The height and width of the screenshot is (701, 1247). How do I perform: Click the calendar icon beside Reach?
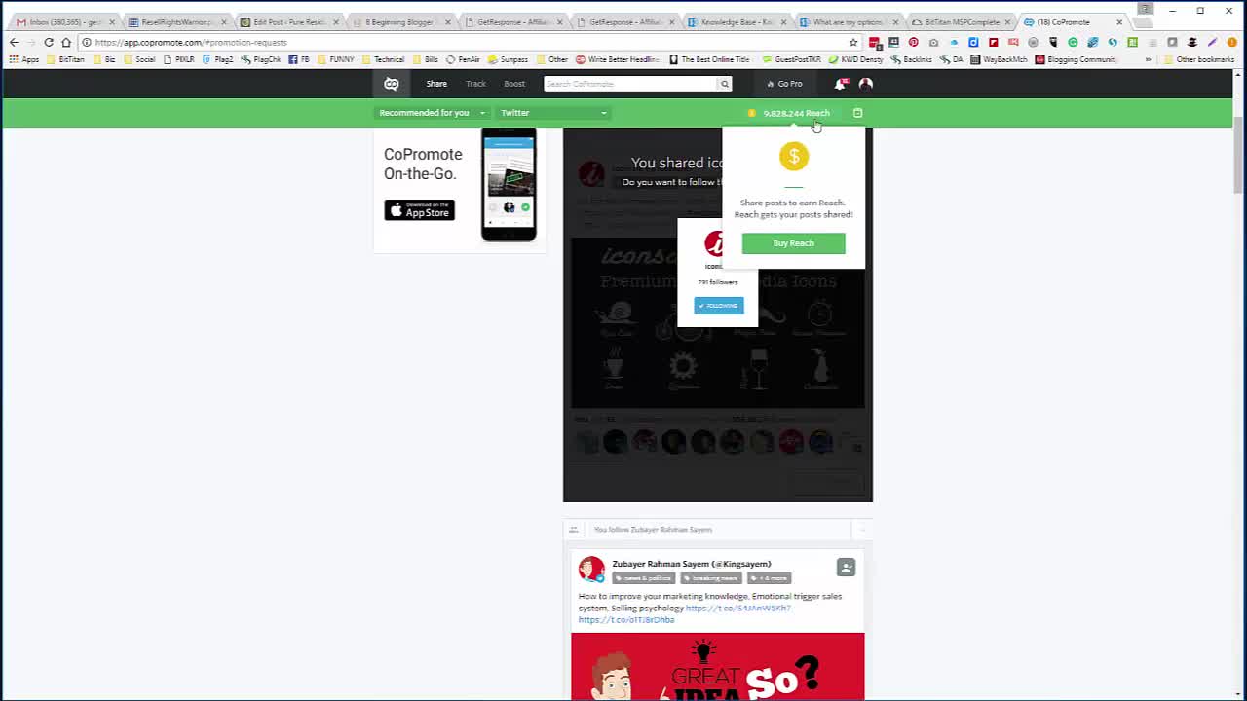857,113
